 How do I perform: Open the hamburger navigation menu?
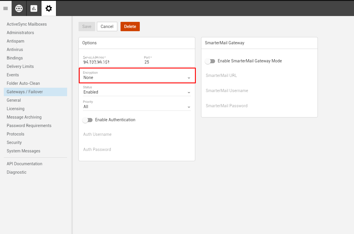pos(6,8)
